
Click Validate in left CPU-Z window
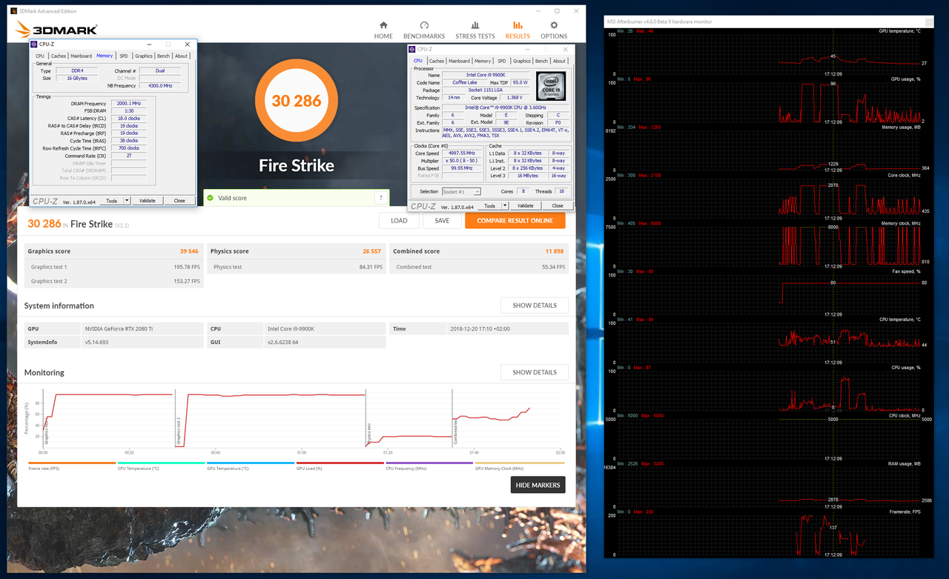tap(148, 201)
